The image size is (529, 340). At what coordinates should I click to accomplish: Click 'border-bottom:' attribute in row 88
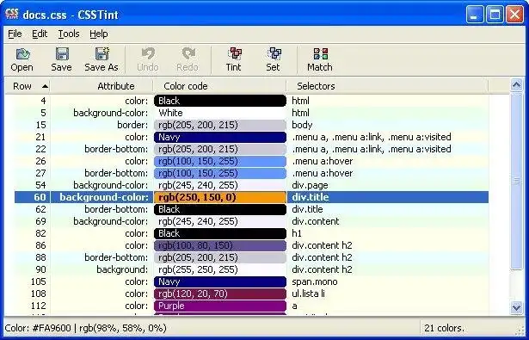(x=116, y=257)
